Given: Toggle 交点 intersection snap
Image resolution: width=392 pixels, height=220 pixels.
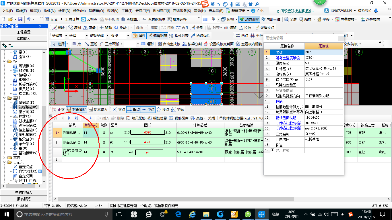Looking at the screenshot, I should pos(119,109).
